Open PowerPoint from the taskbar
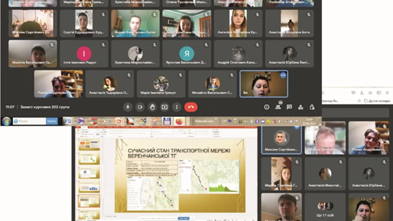393x221 pixels. click(118, 121)
